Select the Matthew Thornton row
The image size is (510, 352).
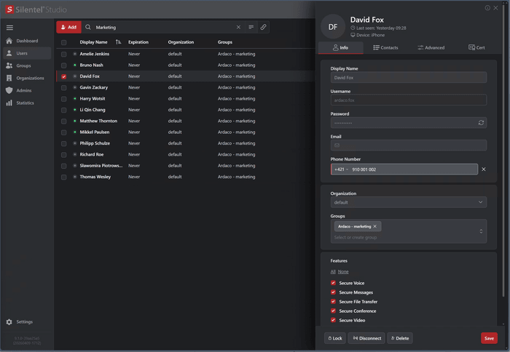[x=186, y=121]
